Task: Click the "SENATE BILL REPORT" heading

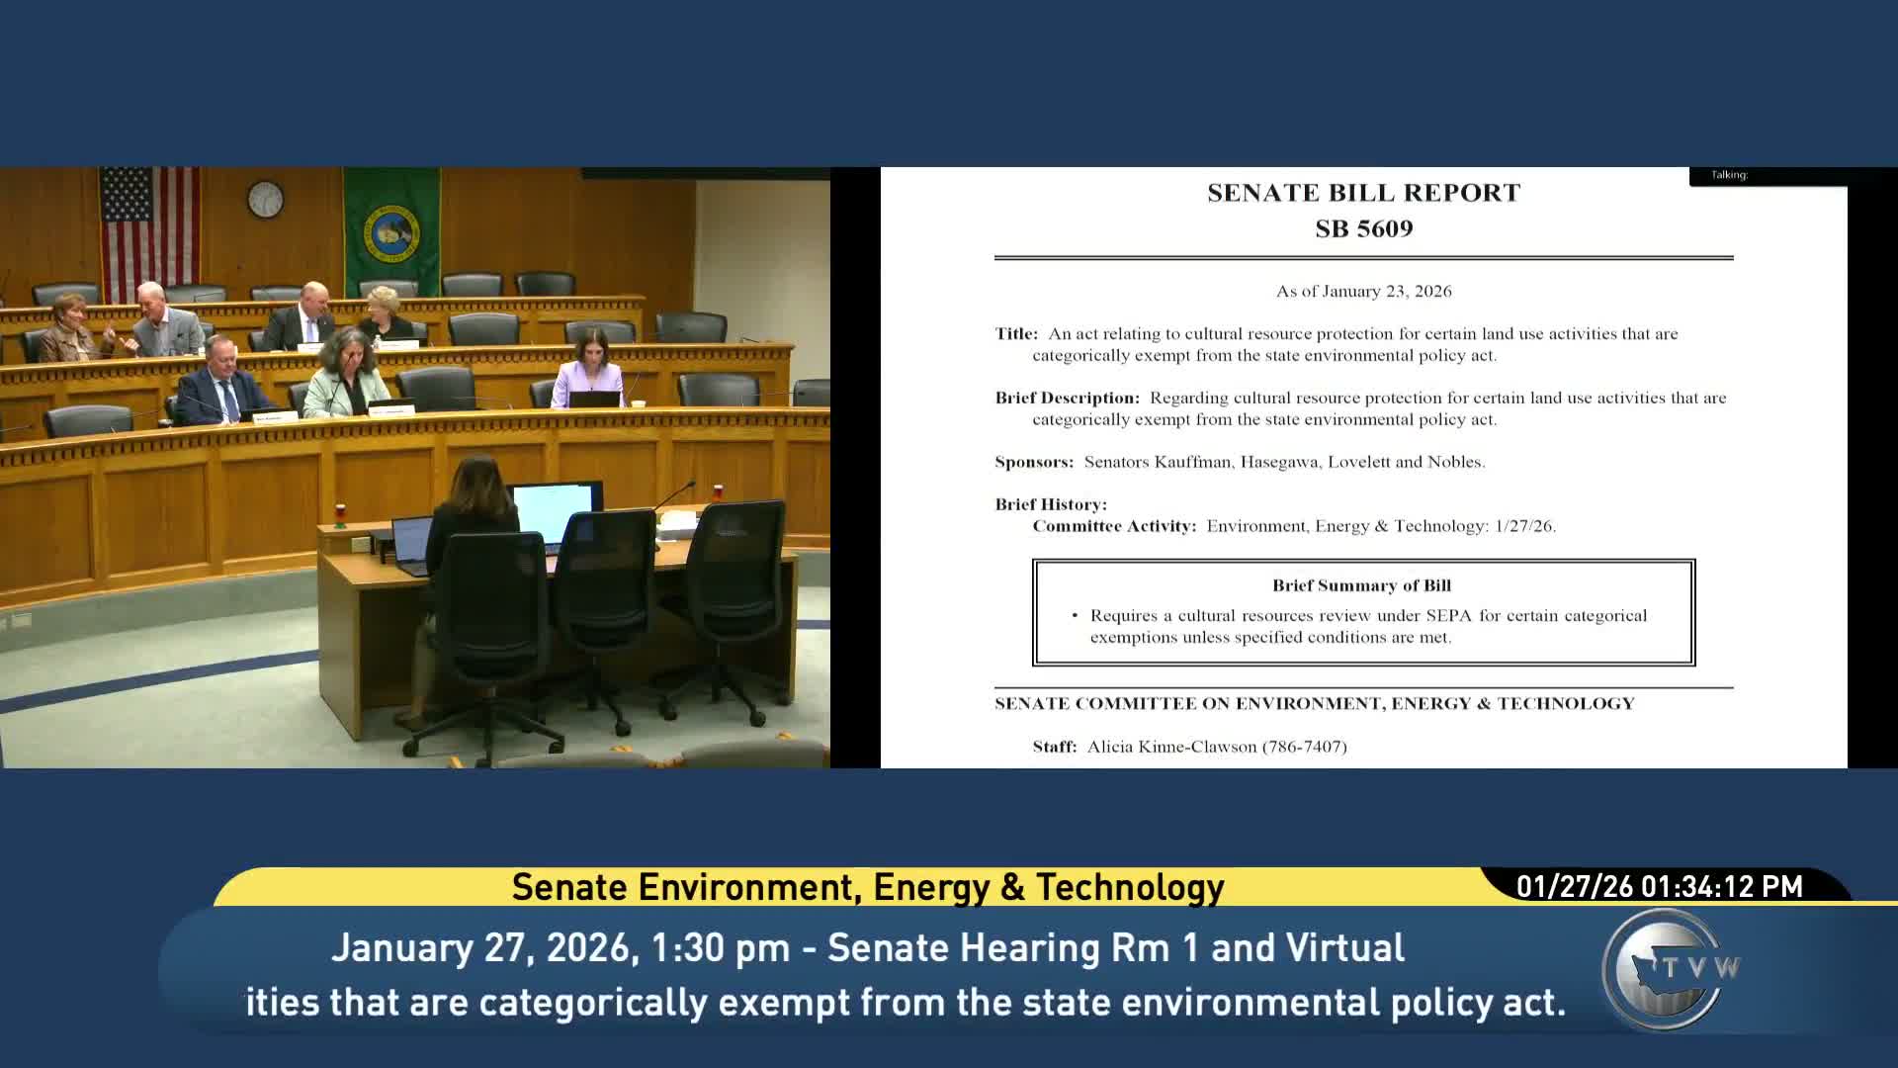Action: tap(1363, 193)
